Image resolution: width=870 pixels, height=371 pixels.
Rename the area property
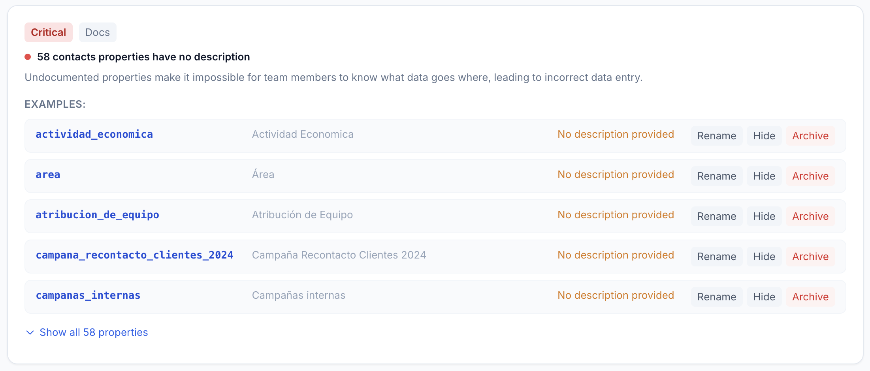(x=716, y=176)
